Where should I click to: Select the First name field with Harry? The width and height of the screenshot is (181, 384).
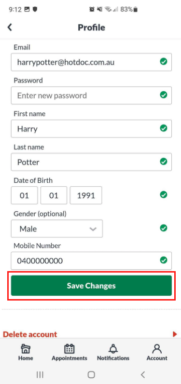tap(91, 129)
